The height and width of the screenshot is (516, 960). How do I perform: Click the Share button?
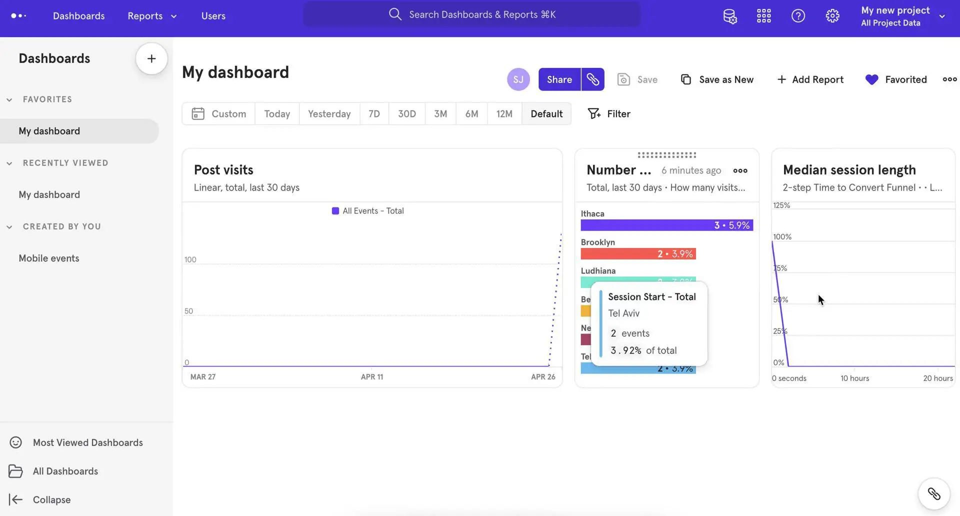point(559,79)
